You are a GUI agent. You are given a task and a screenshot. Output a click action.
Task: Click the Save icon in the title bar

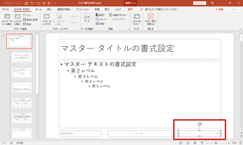tap(26, 3)
